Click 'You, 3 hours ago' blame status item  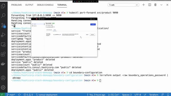click(x=96, y=95)
